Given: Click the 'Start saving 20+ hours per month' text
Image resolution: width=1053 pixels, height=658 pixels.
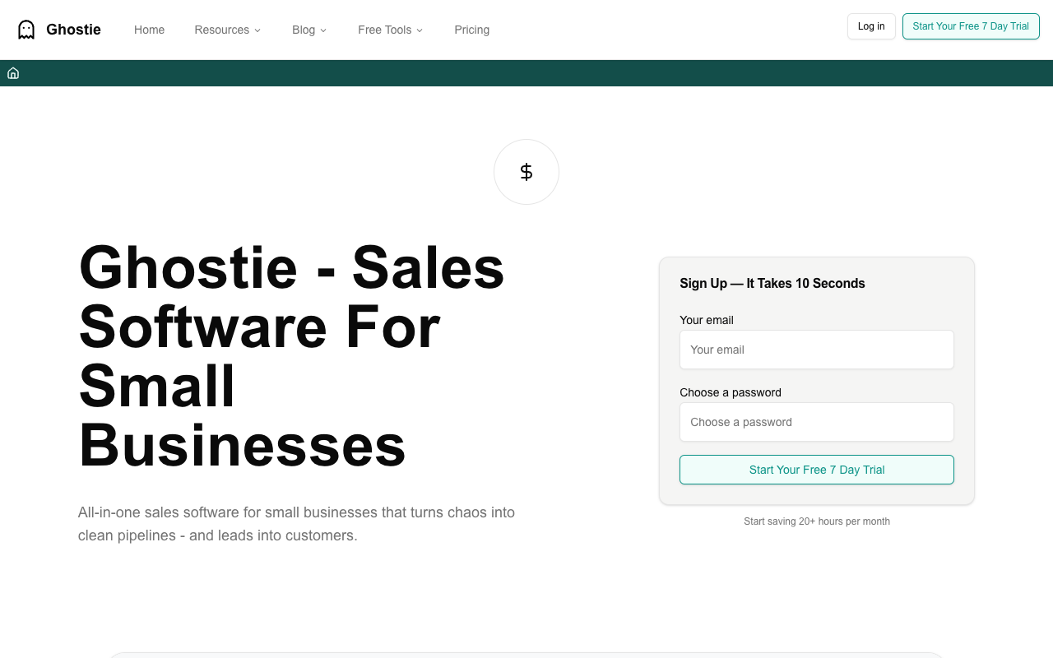Looking at the screenshot, I should tap(816, 521).
